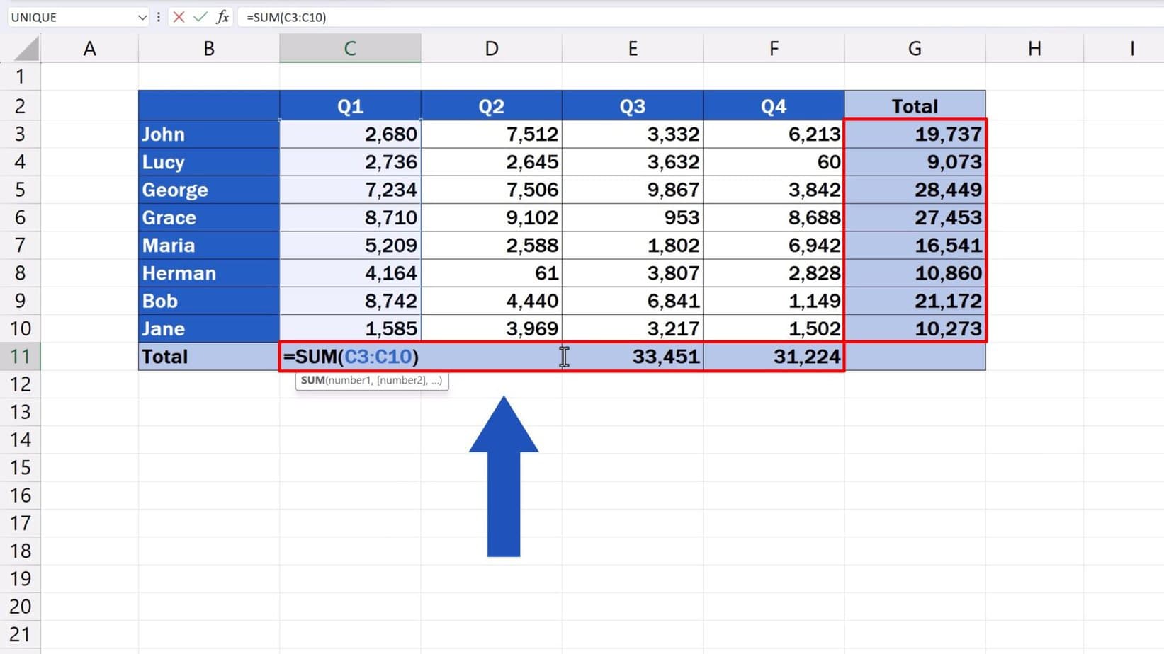1164x654 pixels.
Task: Click Jane's Q1 value of 1,585
Action: [x=350, y=328]
